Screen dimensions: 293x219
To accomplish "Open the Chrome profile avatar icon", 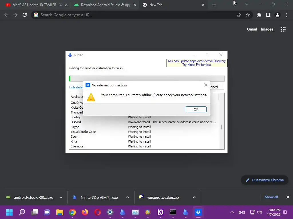I will [x=278, y=15].
